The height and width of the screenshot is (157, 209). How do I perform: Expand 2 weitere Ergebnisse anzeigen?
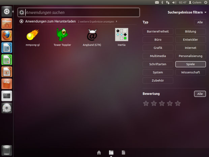click(97, 22)
